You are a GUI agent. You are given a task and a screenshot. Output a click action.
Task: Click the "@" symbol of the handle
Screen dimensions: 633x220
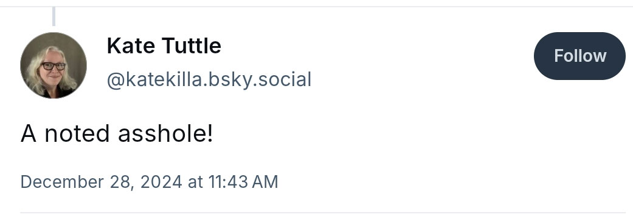click(116, 80)
